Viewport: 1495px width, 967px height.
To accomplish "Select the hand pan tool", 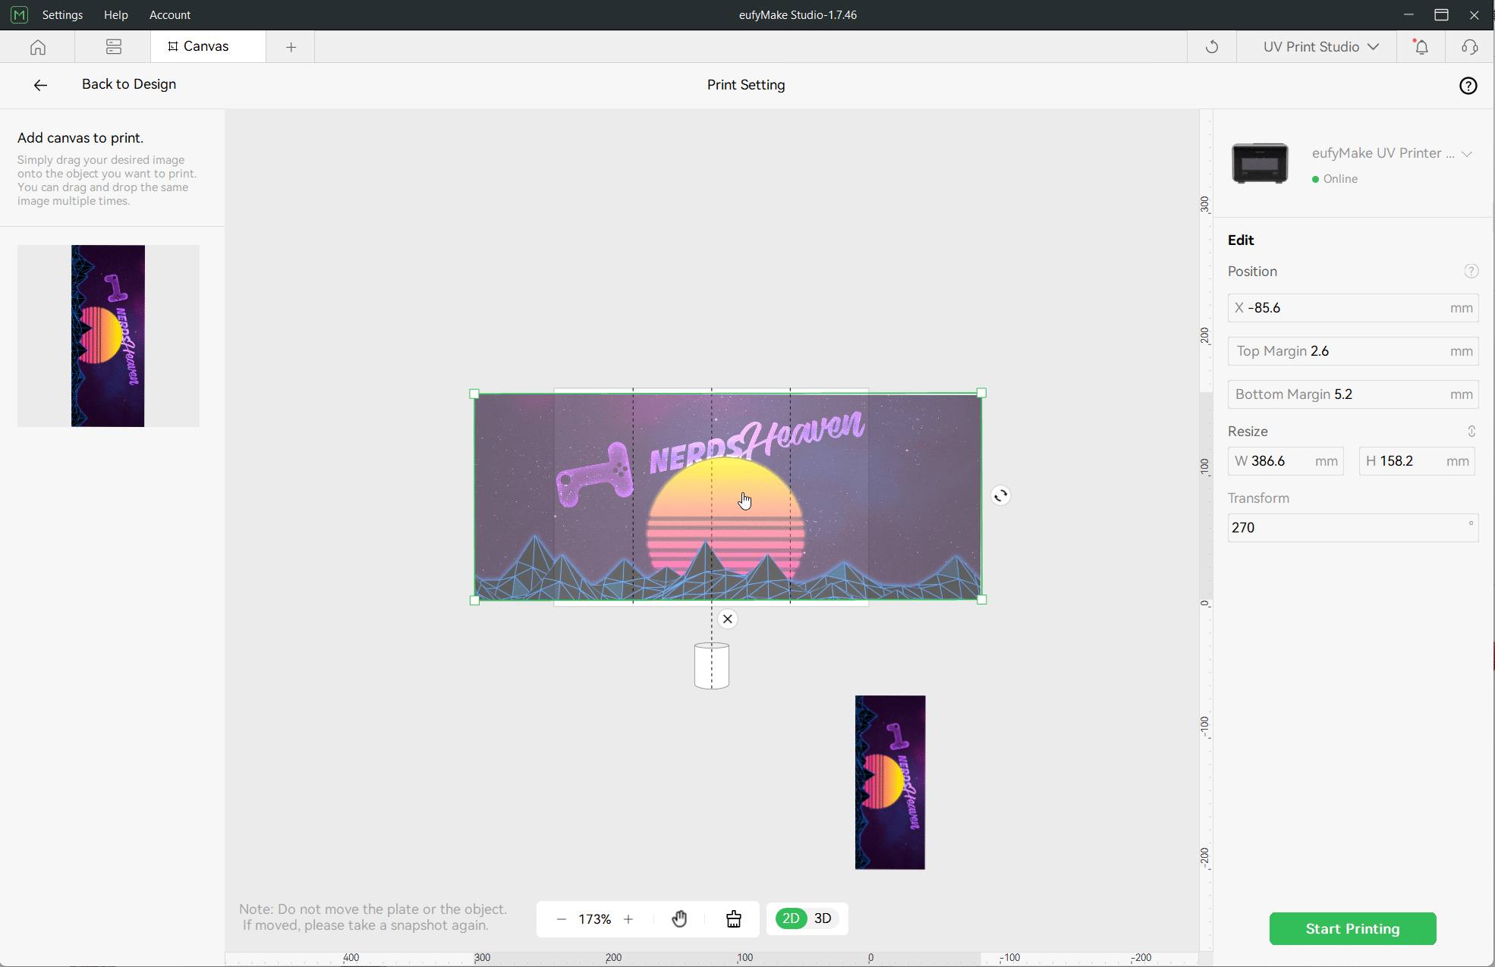I will click(x=679, y=919).
